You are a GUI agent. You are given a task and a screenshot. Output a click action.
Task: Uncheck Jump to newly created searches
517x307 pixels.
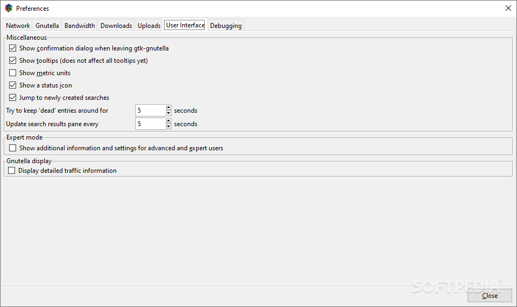12,98
